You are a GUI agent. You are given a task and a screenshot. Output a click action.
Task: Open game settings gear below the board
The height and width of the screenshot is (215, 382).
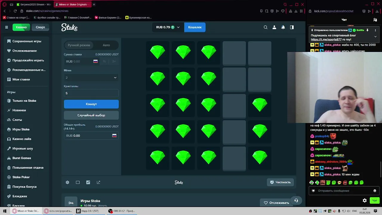click(x=67, y=182)
